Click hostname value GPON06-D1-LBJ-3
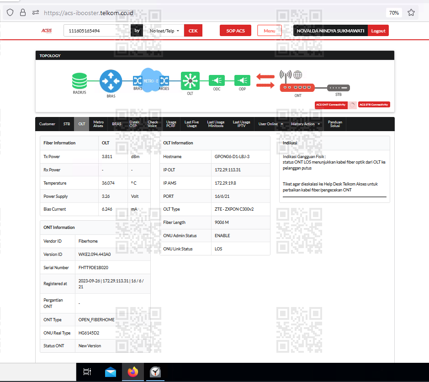This screenshot has height=382, width=429. (232, 157)
